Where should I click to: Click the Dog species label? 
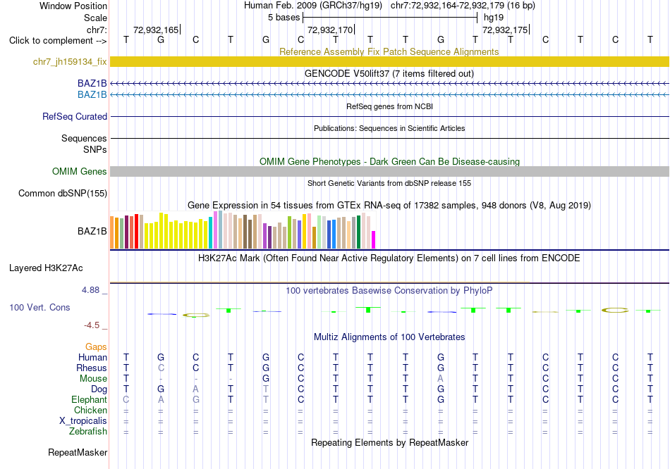click(99, 389)
